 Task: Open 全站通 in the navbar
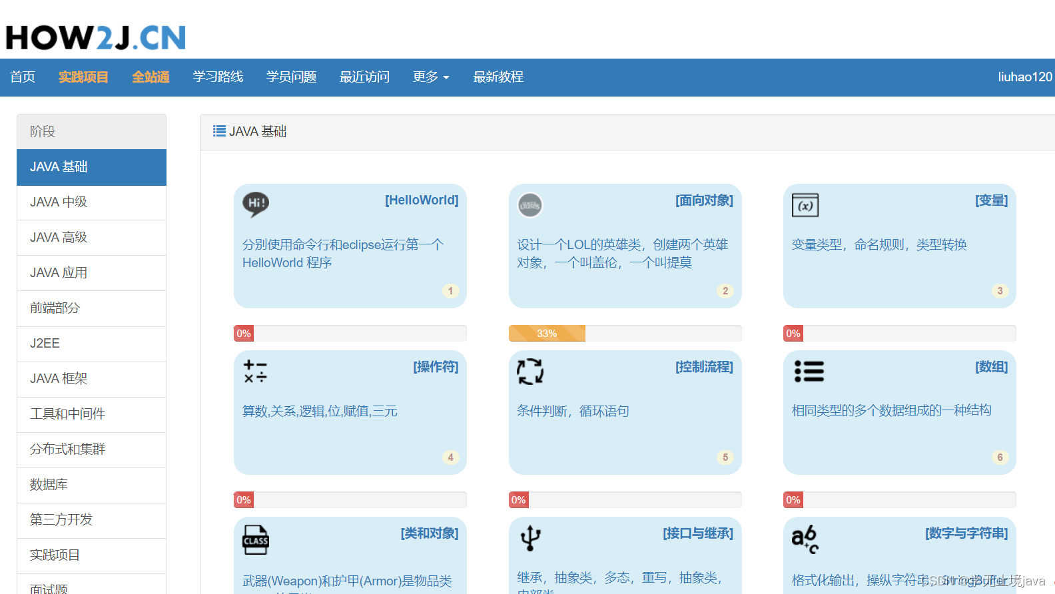pos(151,77)
